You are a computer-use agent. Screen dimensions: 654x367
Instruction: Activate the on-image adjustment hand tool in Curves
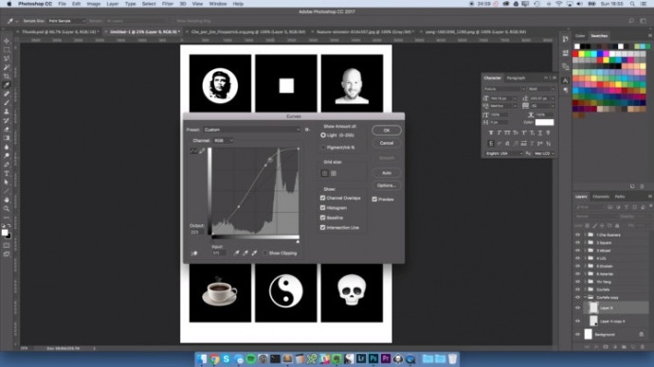(194, 253)
